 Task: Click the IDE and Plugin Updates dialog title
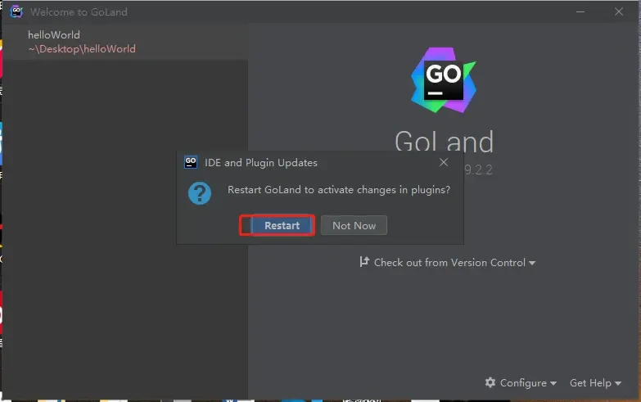[259, 162]
